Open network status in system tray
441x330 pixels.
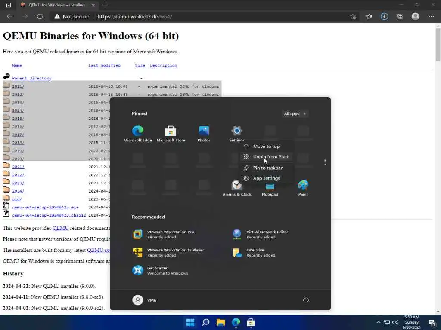(387, 322)
